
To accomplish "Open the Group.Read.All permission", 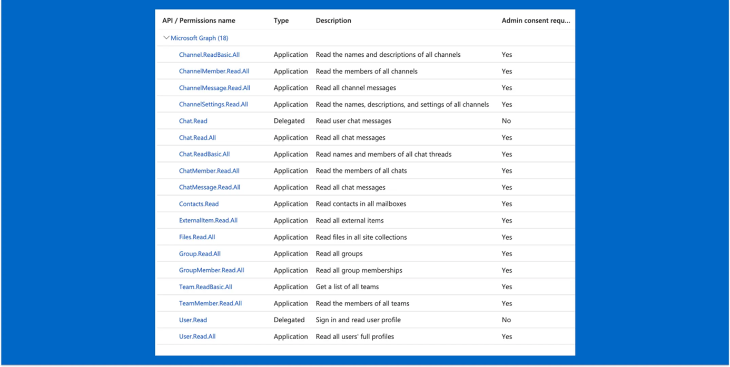I will [200, 253].
